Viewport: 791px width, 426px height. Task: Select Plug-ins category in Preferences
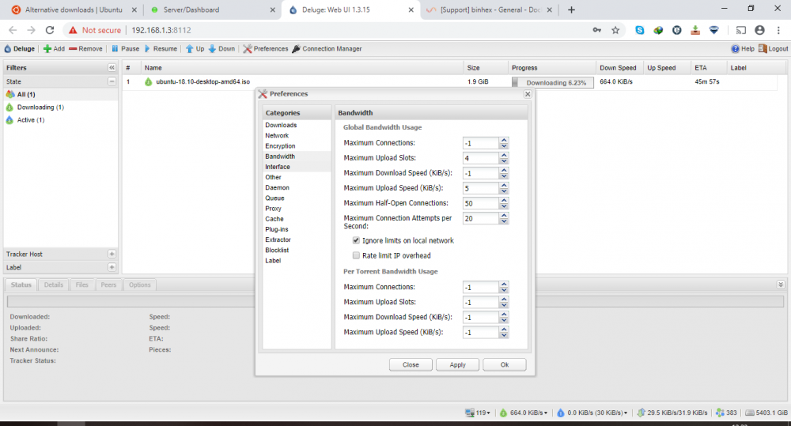pos(297,229)
